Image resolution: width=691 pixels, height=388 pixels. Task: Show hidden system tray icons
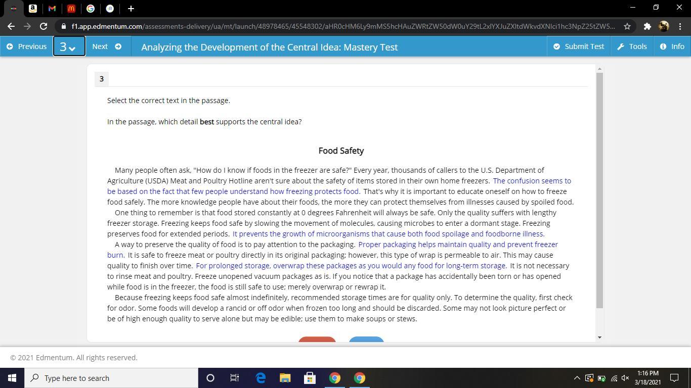tap(577, 378)
